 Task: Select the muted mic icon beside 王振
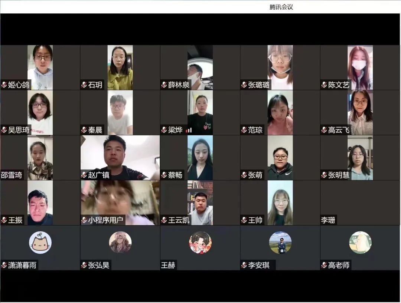[4, 220]
